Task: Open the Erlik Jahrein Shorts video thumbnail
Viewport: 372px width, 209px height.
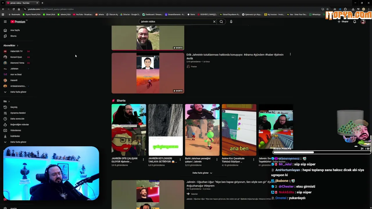Action: click(x=148, y=73)
